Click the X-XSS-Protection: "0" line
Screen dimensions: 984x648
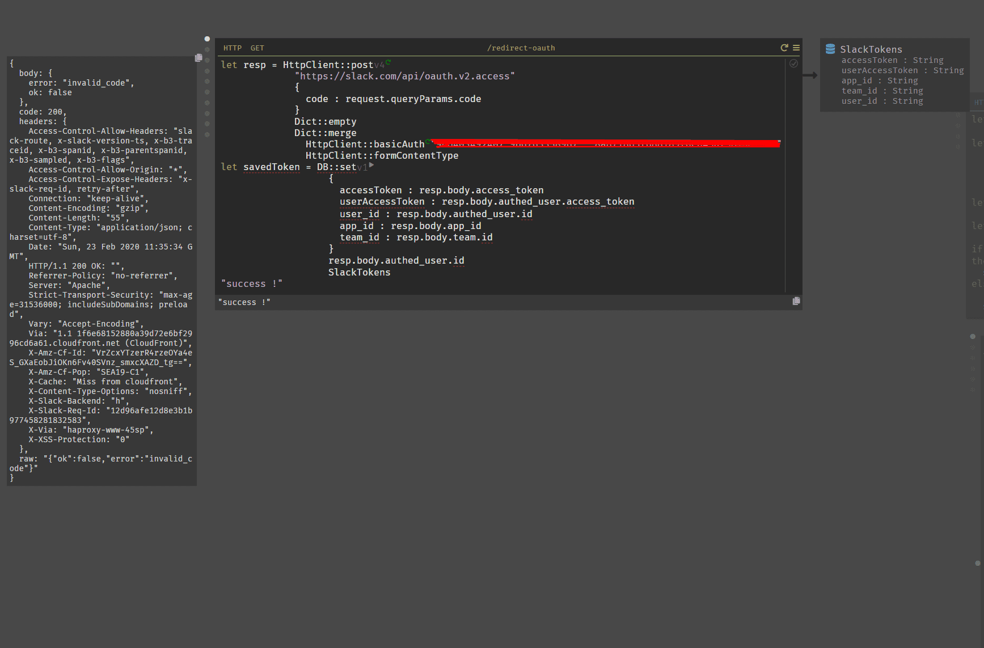click(79, 439)
